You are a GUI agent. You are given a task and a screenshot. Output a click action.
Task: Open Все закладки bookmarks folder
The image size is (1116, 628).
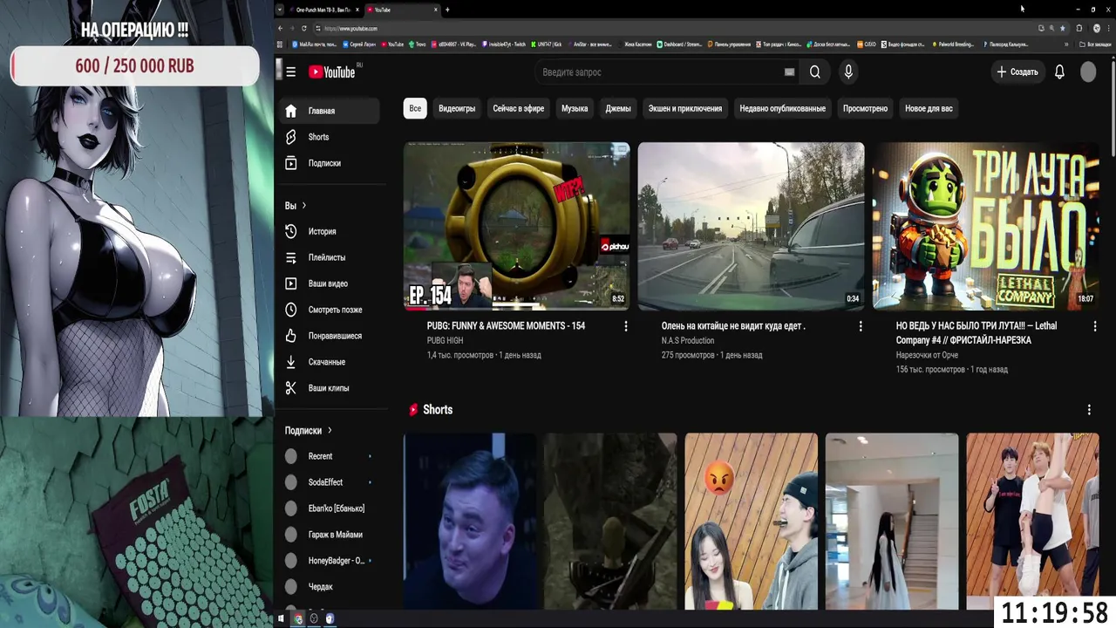pos(1095,44)
